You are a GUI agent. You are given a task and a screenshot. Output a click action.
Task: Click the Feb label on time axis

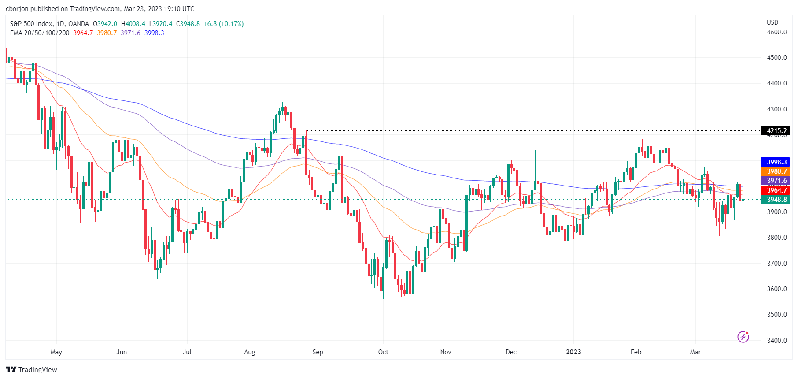click(x=636, y=352)
